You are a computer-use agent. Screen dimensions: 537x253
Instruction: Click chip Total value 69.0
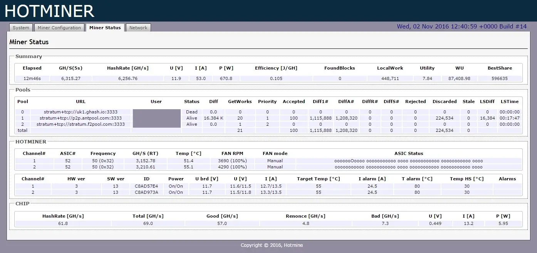pyautogui.click(x=148, y=223)
